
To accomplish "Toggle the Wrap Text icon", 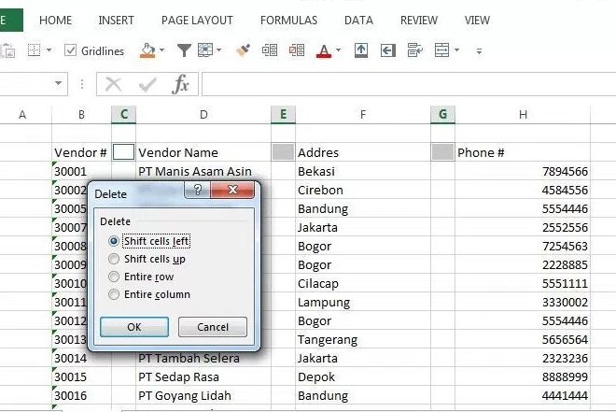I will [414, 50].
